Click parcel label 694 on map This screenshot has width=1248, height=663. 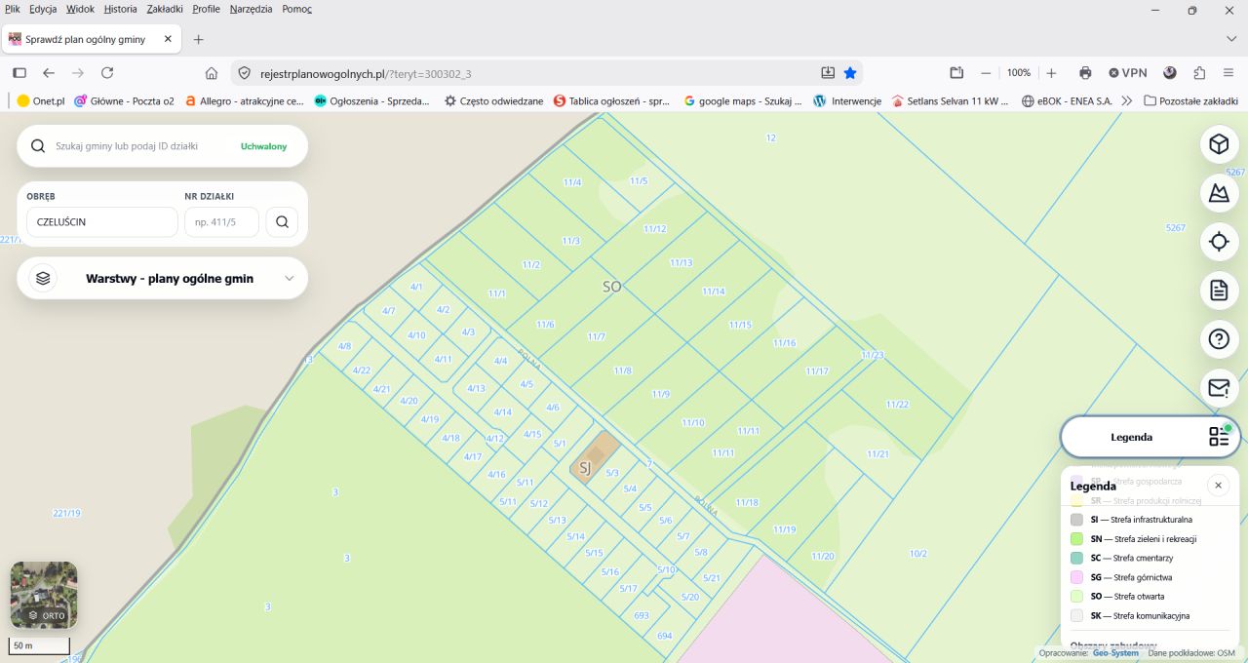(x=665, y=636)
